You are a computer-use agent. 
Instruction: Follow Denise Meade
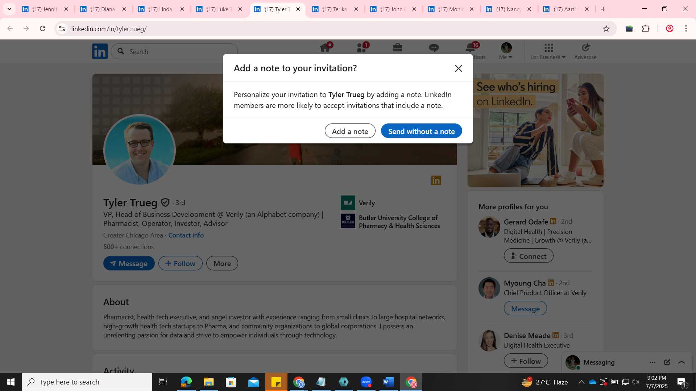tap(526, 361)
